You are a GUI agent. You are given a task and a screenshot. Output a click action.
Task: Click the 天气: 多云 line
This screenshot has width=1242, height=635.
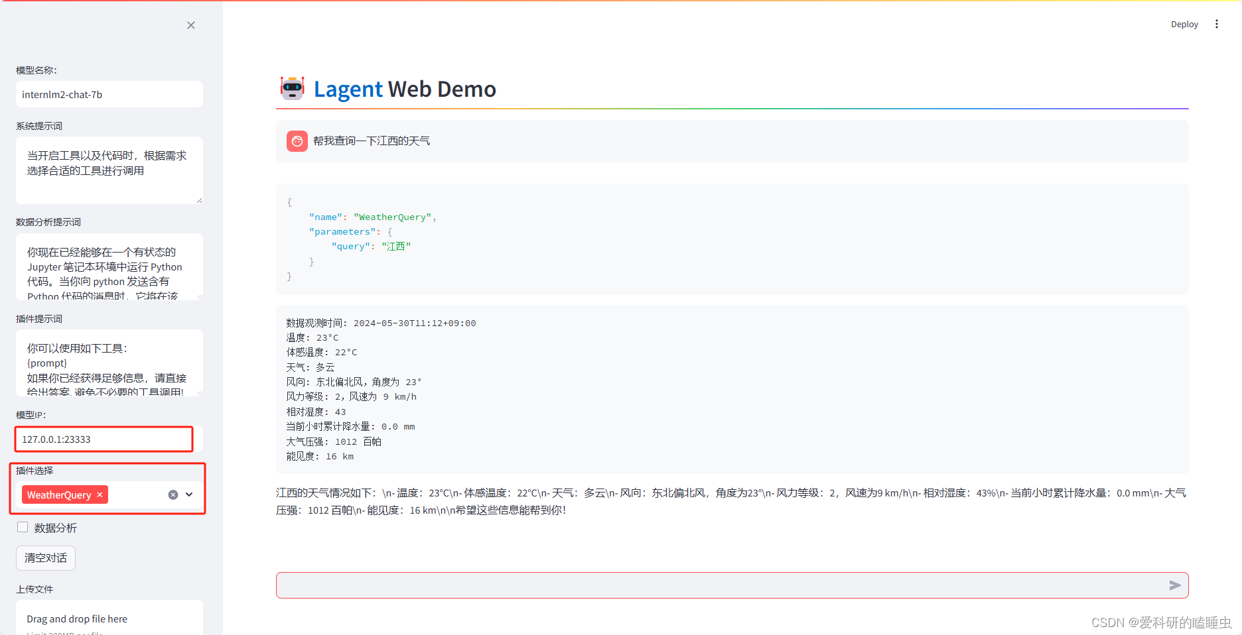pos(310,367)
